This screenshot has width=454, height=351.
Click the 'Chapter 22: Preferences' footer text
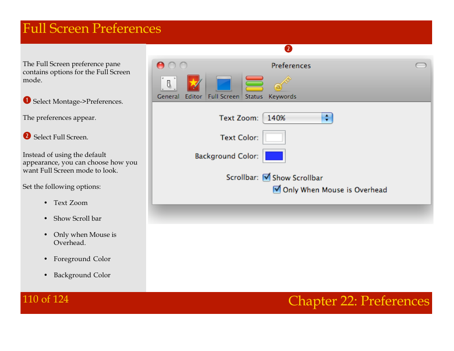click(x=359, y=301)
